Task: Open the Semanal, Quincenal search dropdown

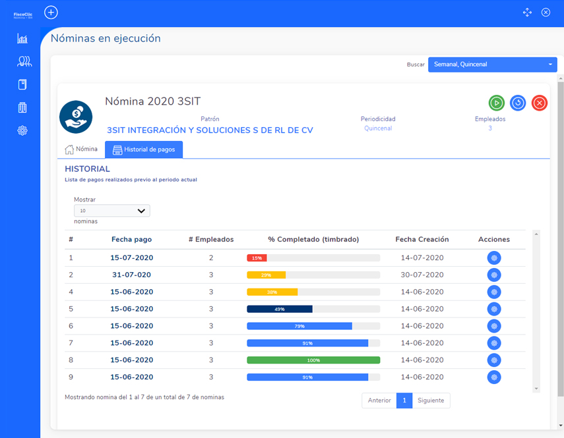Action: (x=492, y=65)
